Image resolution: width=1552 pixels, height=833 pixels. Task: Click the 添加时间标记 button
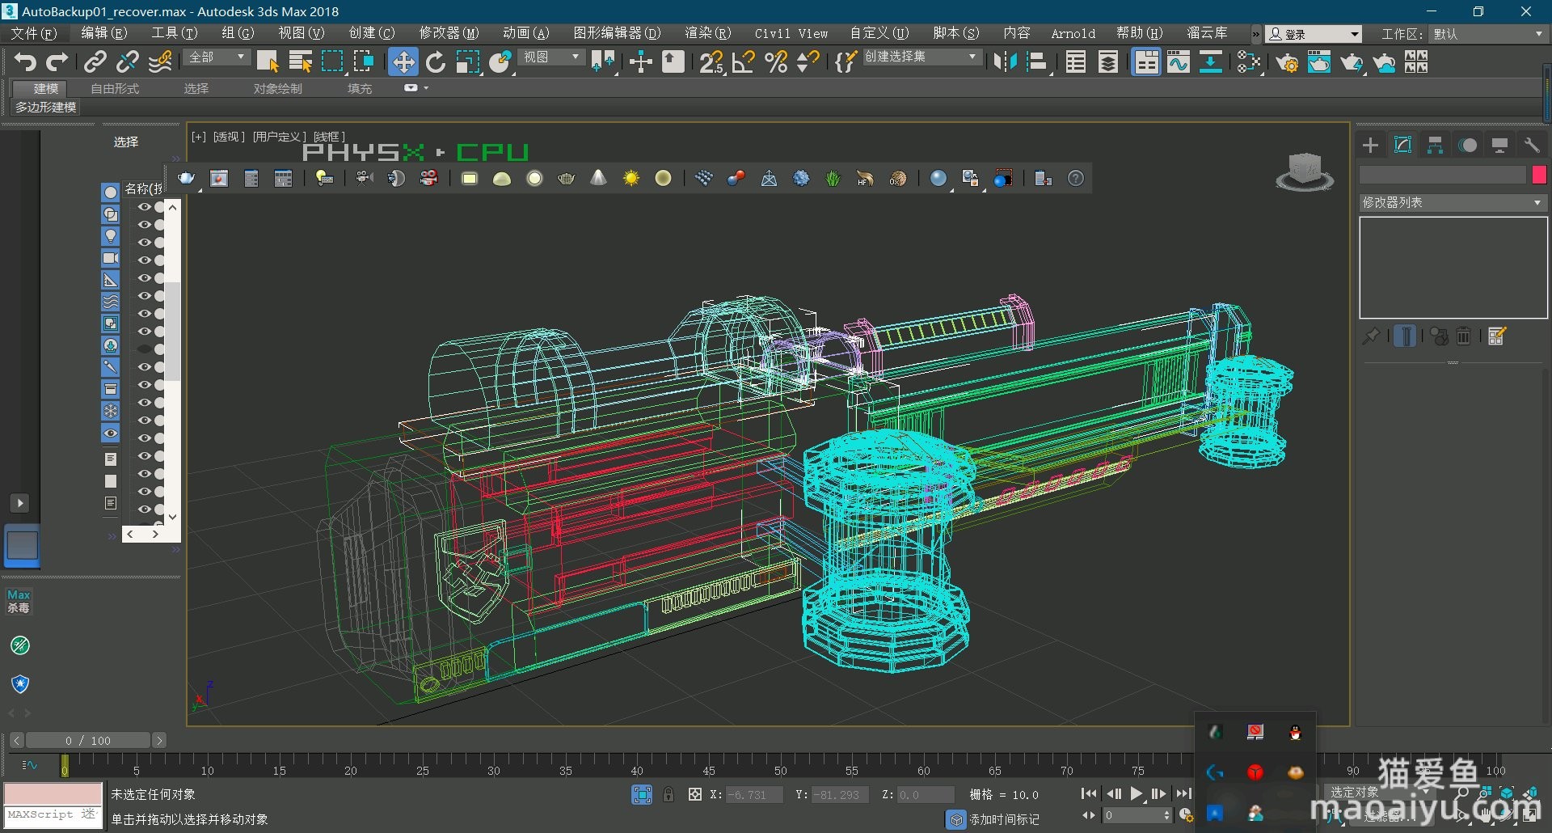1004,819
